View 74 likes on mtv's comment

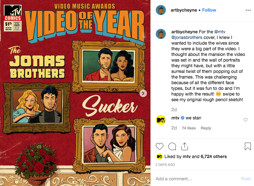(189, 128)
